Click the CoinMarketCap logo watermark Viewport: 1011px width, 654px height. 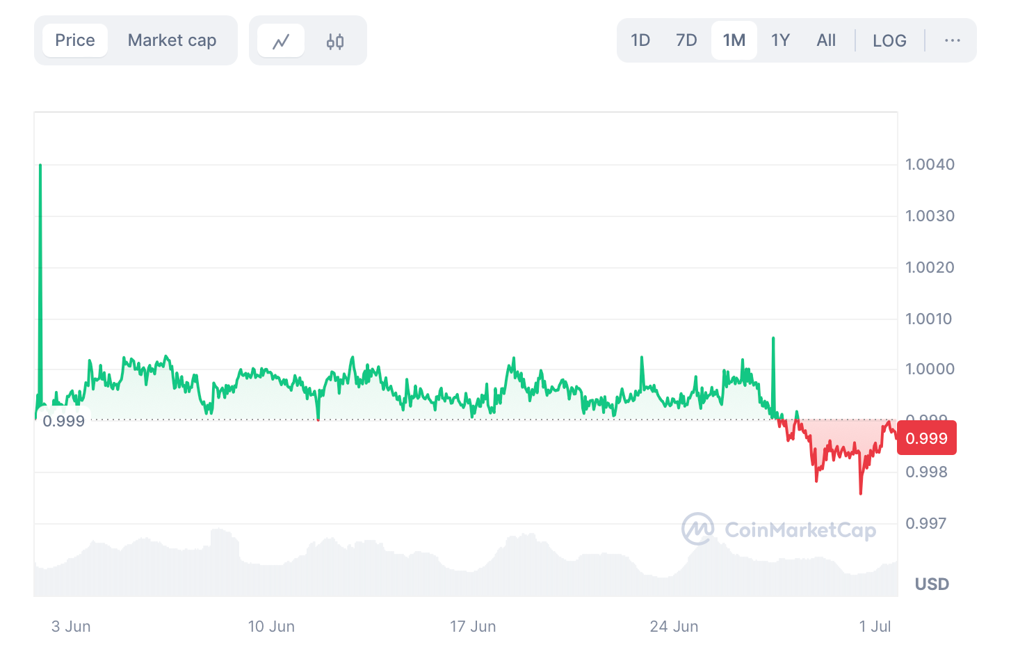[780, 529]
